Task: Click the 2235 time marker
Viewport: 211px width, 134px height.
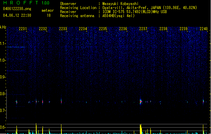Action: pyautogui.click(x=103, y=29)
